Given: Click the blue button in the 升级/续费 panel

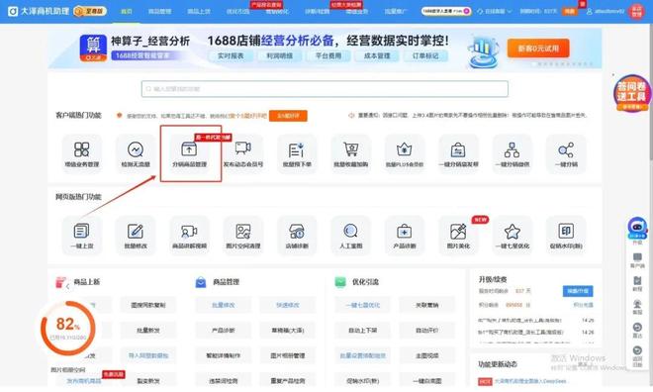Looking at the screenshot, I should click(x=578, y=291).
